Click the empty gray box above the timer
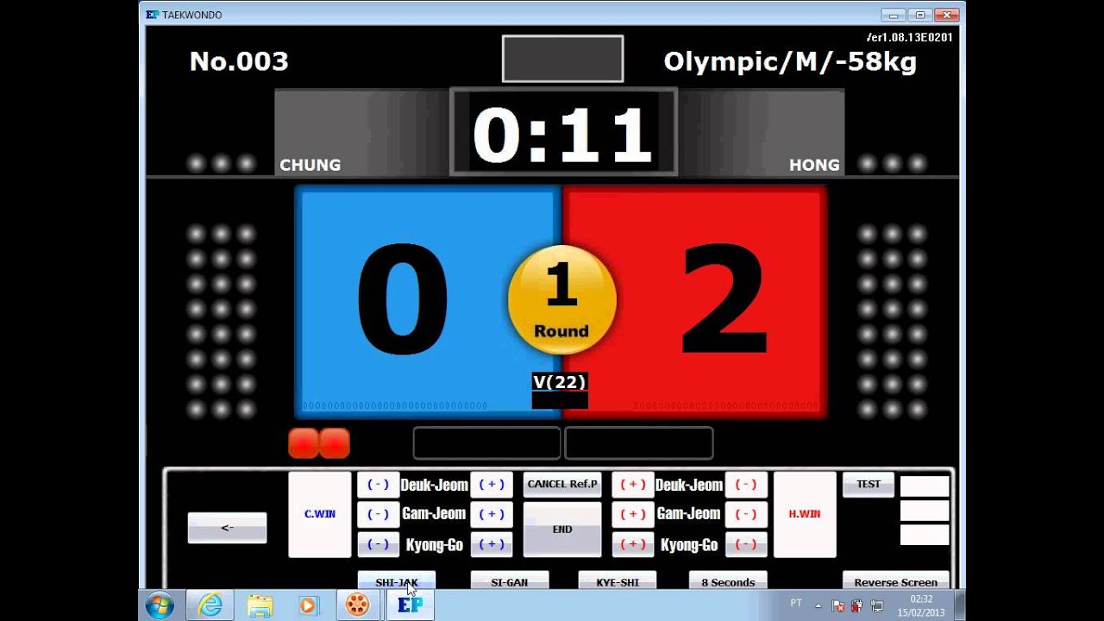 point(562,59)
